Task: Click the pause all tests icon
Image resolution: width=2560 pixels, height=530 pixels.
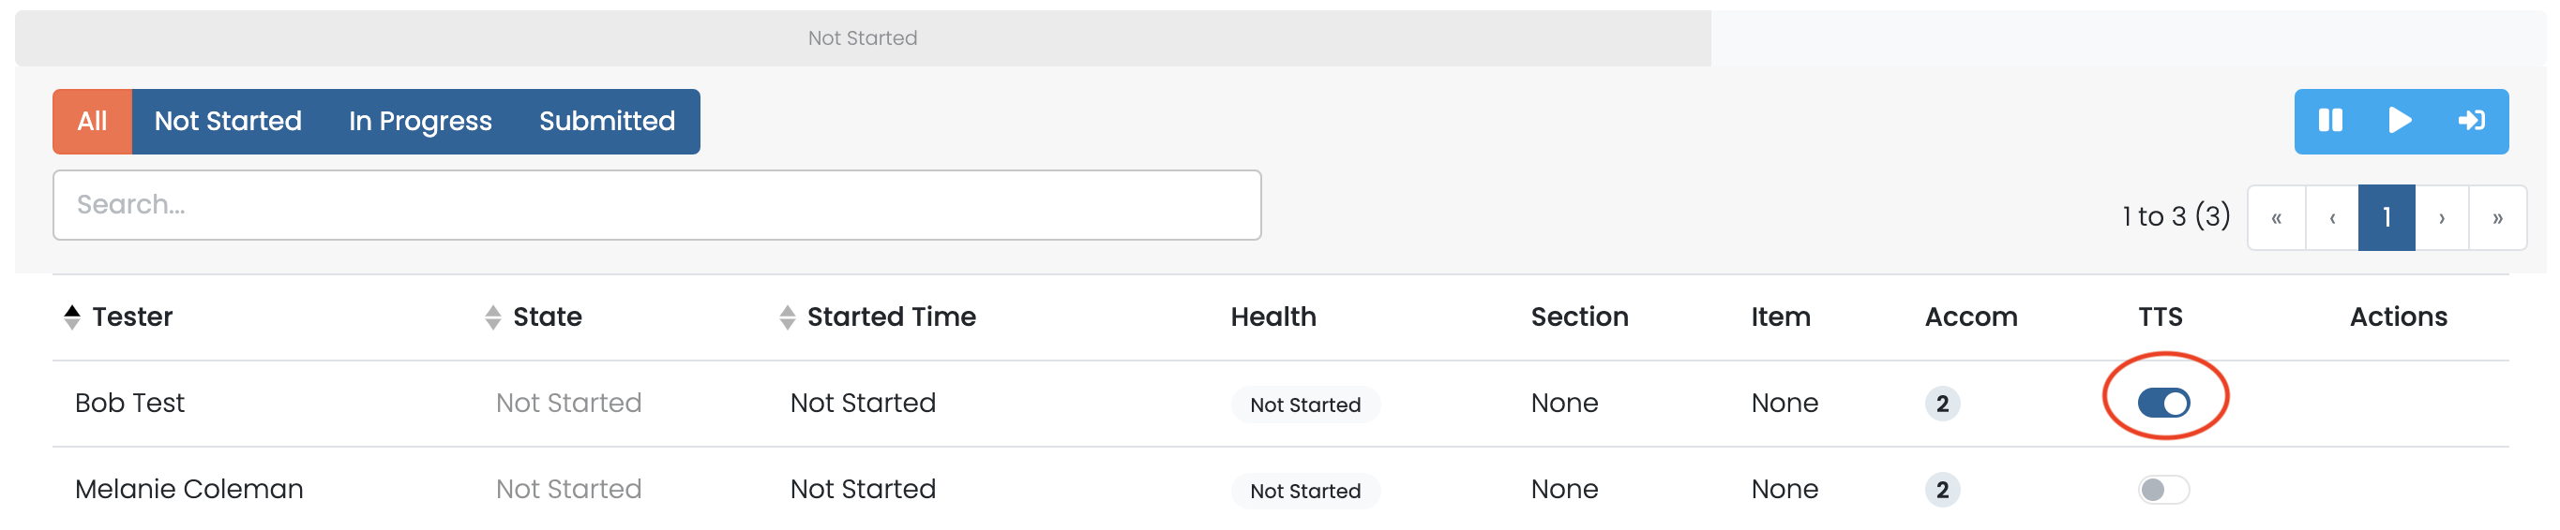Action: pos(2329,121)
